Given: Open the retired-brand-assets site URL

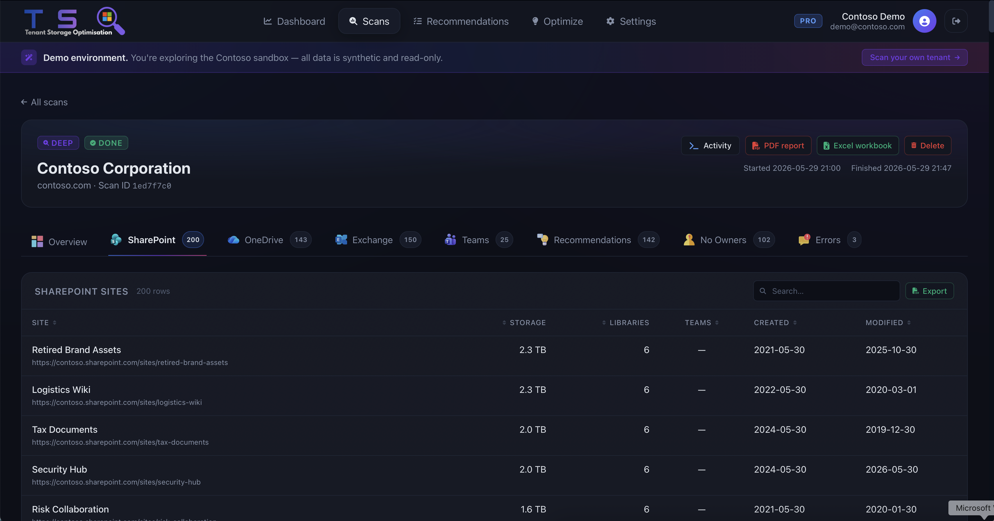Looking at the screenshot, I should point(130,363).
